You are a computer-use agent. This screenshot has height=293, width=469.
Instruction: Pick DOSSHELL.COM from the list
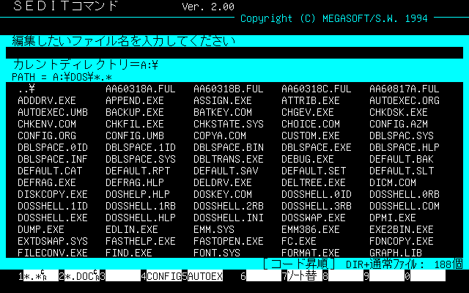coord(405,206)
